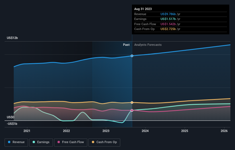Select the Revenue data point marker on blue line
The width and height of the screenshot is (235, 150).
tap(132, 56)
